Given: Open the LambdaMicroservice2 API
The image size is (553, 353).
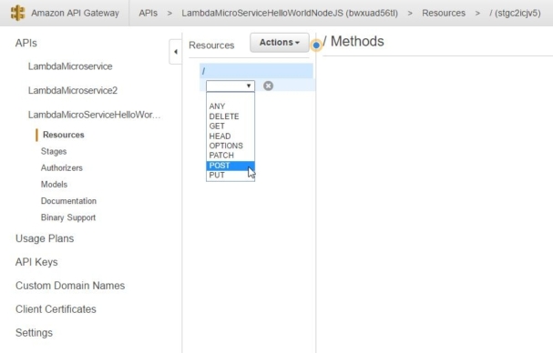Looking at the screenshot, I should pyautogui.click(x=73, y=91).
